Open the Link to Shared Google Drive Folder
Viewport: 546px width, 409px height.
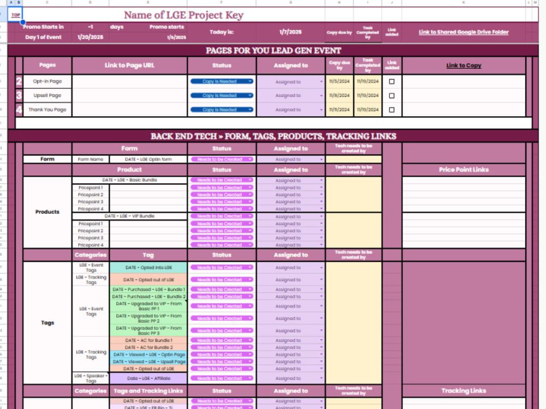tap(463, 32)
